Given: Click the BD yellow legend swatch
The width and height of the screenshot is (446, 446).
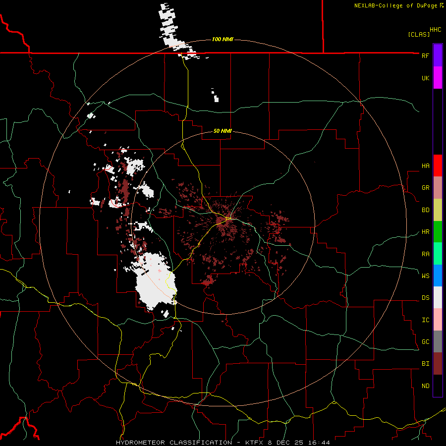Looking at the screenshot, I should pyautogui.click(x=438, y=210).
